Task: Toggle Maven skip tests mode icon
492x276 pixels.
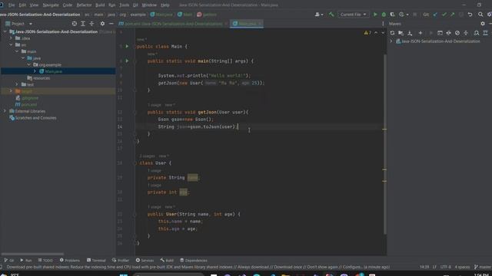Action: [457, 33]
